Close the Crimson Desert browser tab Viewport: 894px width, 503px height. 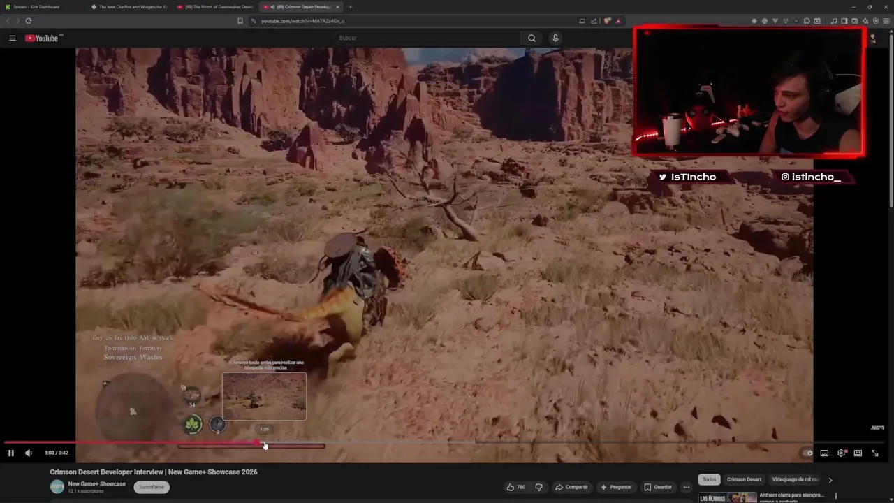337,7
